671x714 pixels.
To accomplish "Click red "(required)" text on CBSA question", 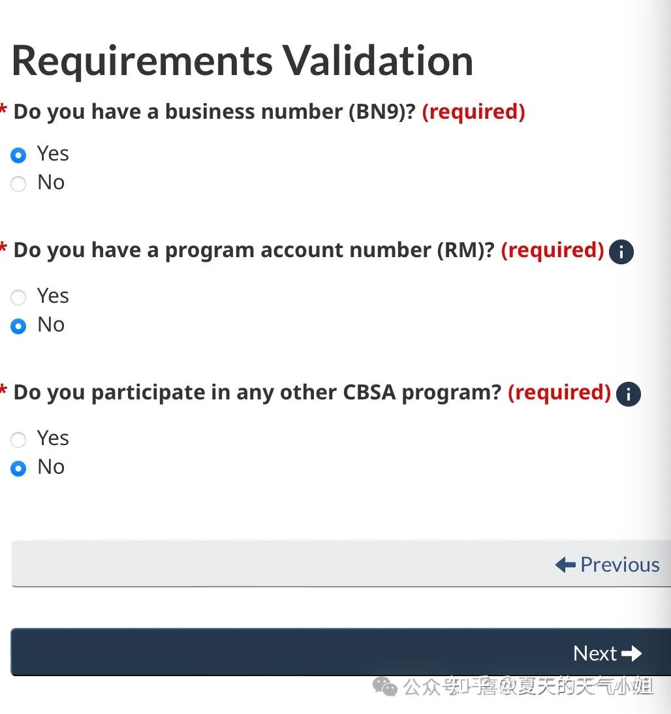I will point(559,392).
